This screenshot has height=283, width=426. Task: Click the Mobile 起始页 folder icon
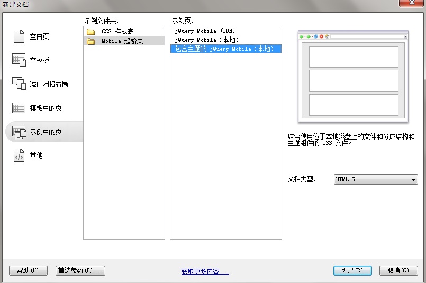click(x=91, y=41)
